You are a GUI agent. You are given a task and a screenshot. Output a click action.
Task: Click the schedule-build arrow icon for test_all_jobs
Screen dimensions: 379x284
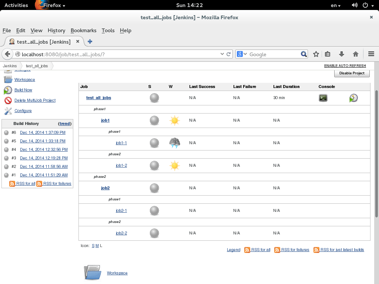(353, 98)
